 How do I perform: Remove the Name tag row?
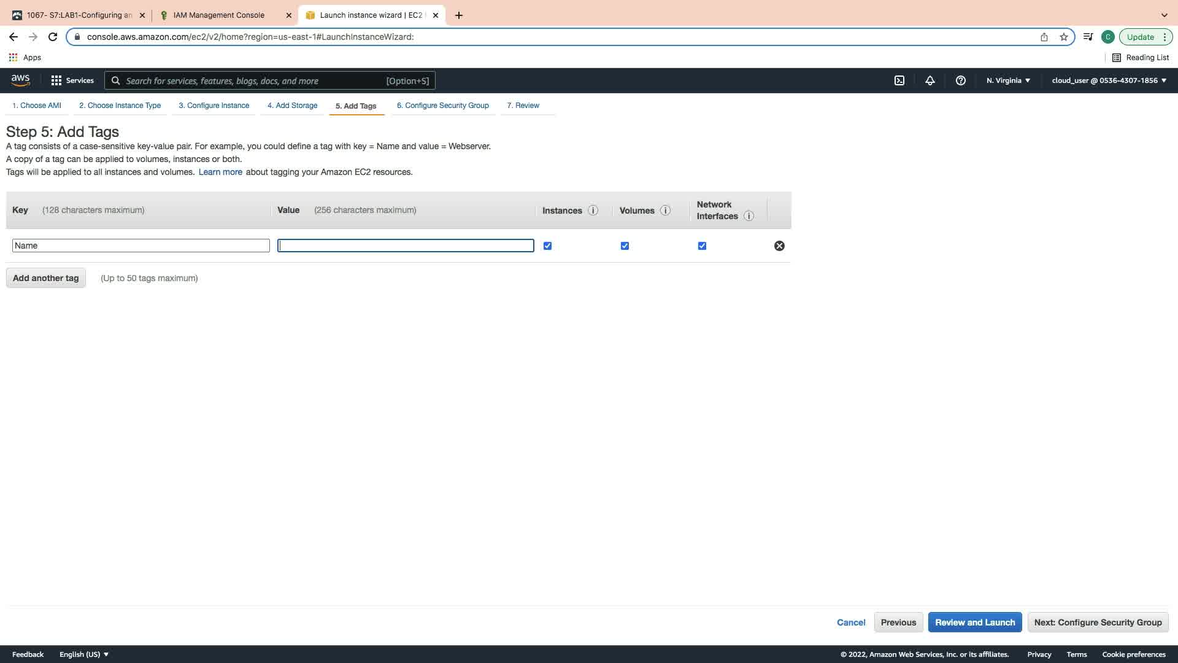tap(779, 246)
